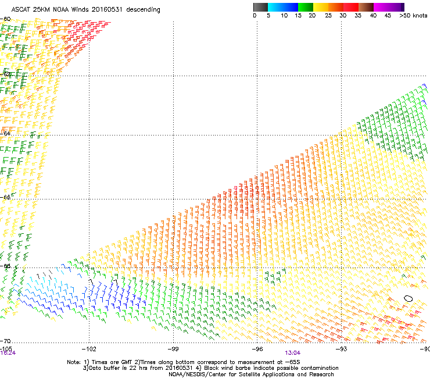
Task: Click the purple '18:24' swath time label
Action: (8, 353)
